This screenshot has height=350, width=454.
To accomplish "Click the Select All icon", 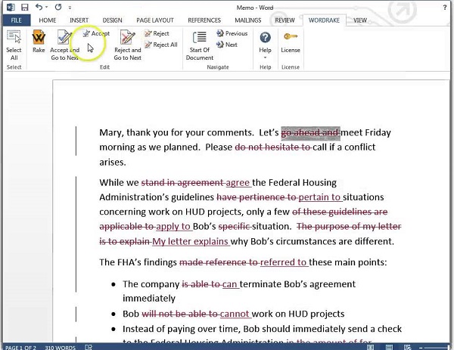I will 14,45.
